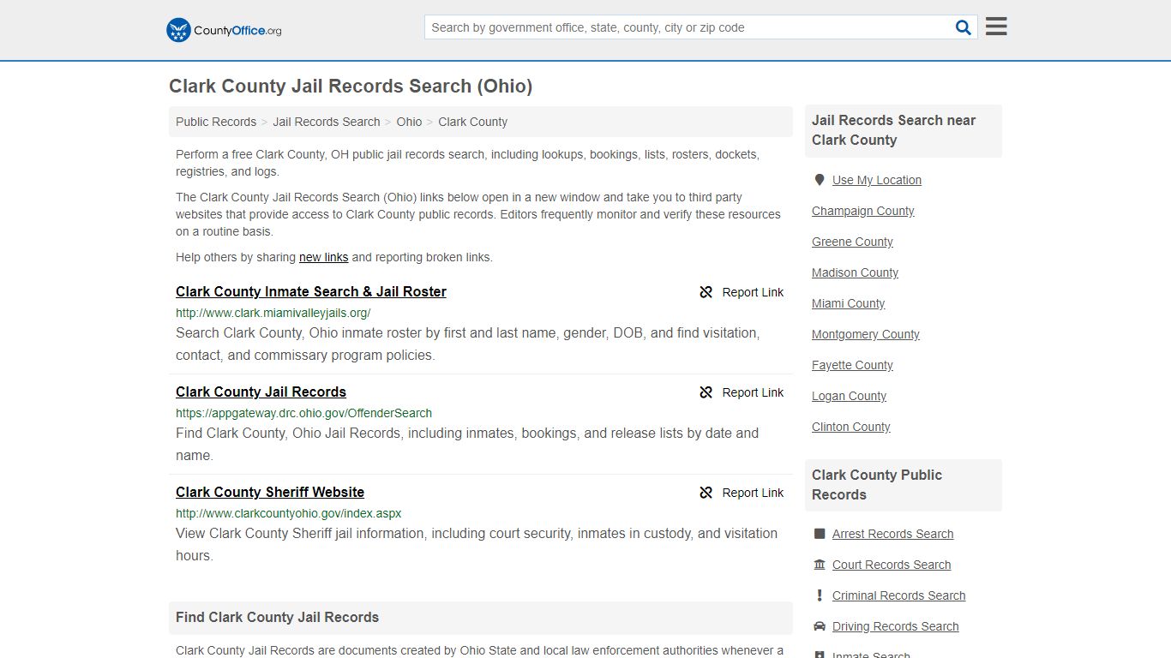Go to Clark County breadcrumb
Image resolution: width=1171 pixels, height=658 pixels.
[472, 122]
